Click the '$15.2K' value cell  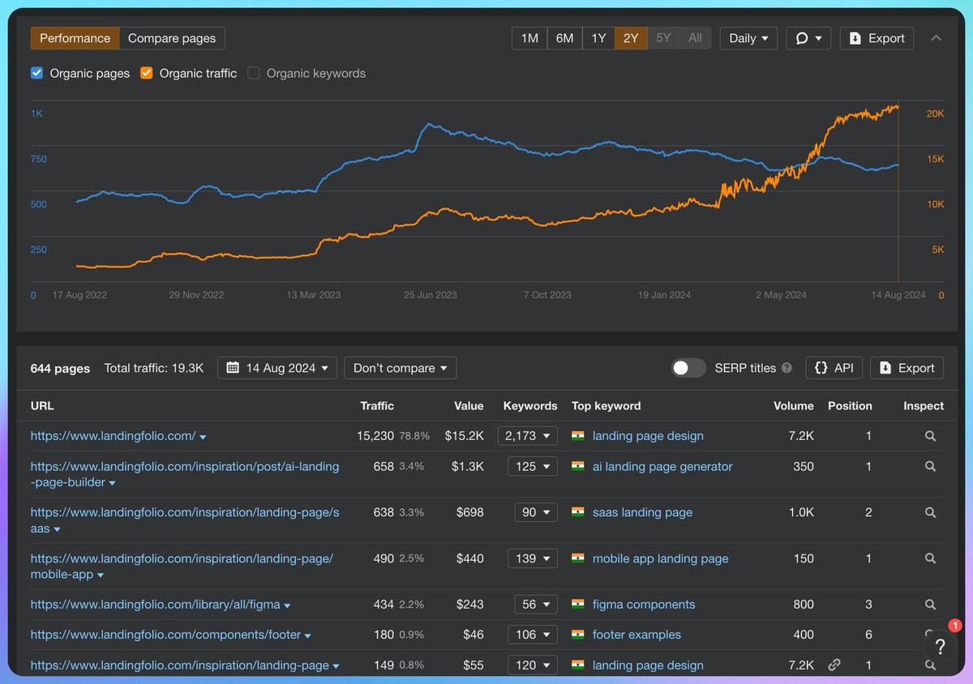tap(465, 436)
